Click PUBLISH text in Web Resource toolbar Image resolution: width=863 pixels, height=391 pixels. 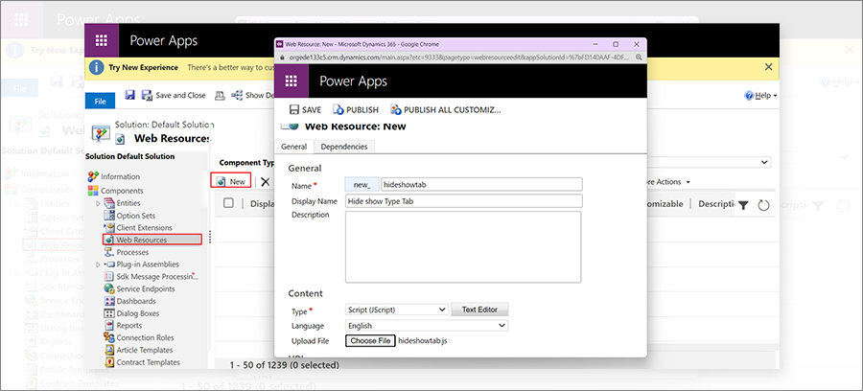[362, 110]
